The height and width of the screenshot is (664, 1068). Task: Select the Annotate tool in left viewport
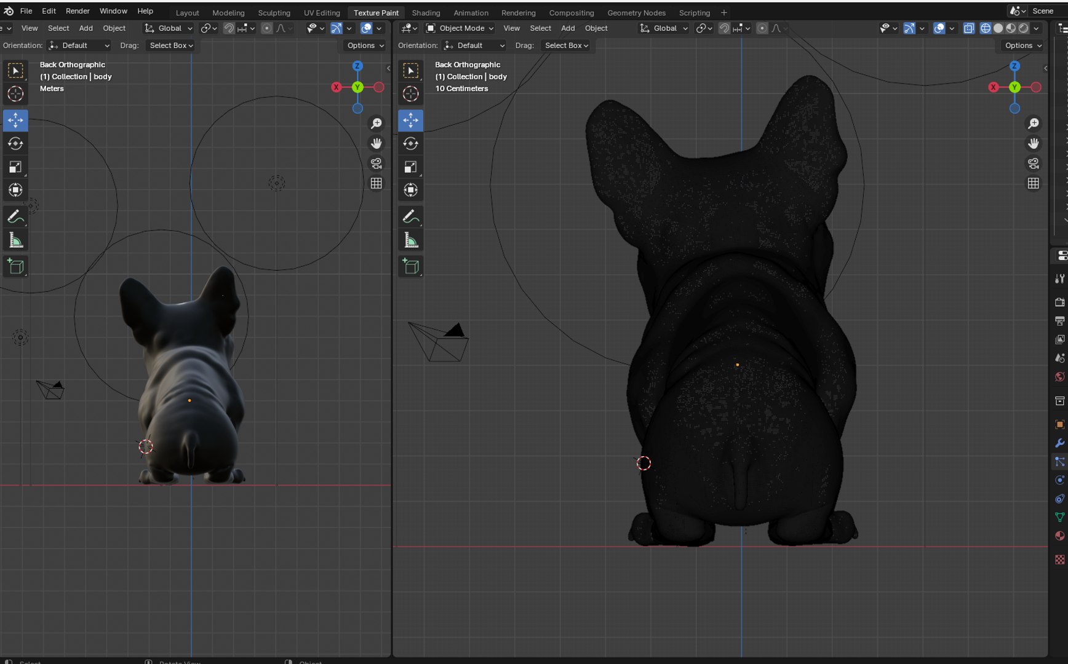[15, 216]
